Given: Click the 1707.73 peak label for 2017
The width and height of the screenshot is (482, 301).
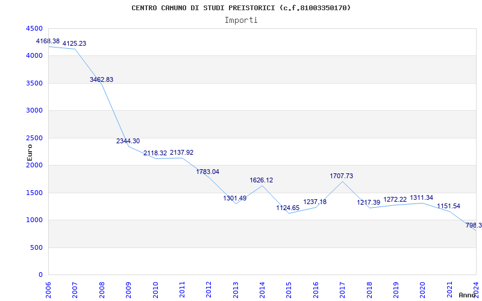Looking at the screenshot, I should pyautogui.click(x=341, y=176).
